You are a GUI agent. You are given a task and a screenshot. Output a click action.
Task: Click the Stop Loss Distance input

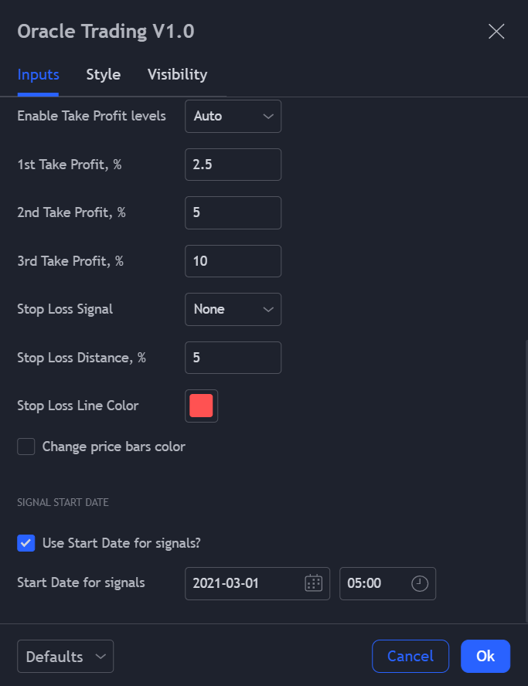click(233, 358)
